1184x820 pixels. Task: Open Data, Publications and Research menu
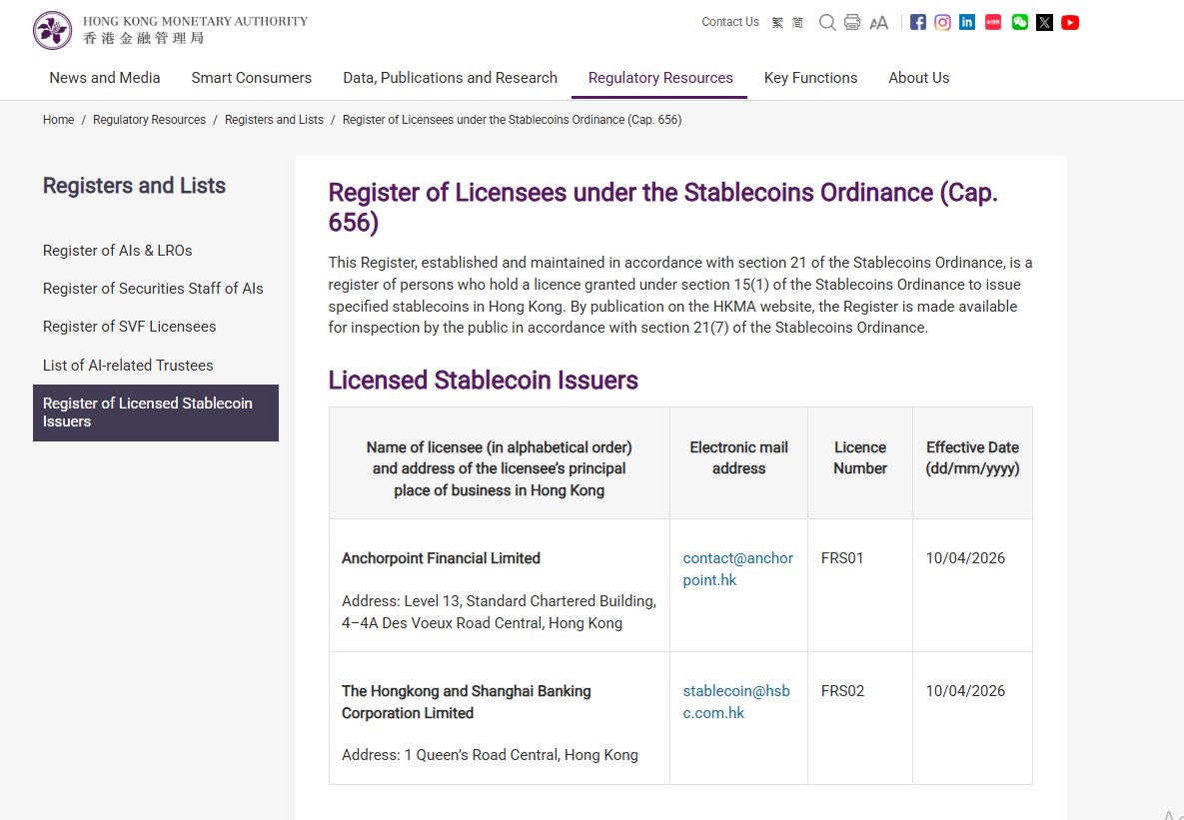(450, 78)
